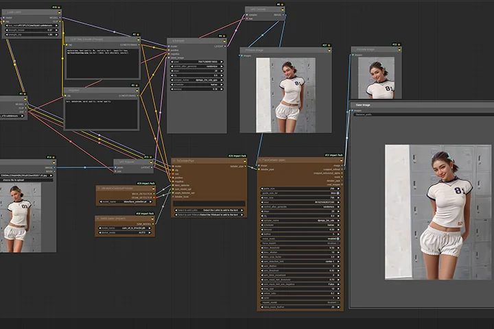This screenshot has height=329, width=494.
Task: Click detailer_pipe output socket on ToDetailerPipe
Action: (x=246, y=167)
